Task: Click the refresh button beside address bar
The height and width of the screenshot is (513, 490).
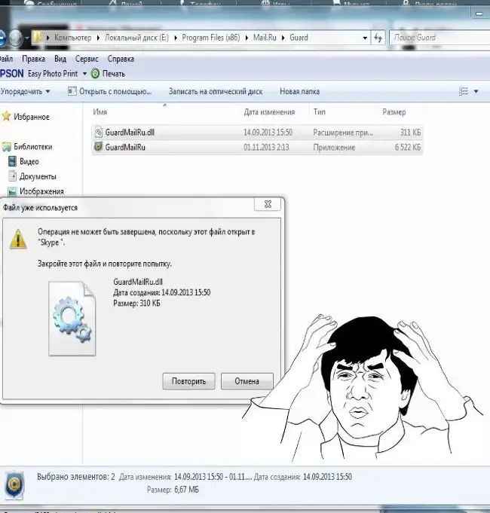Action: [378, 38]
